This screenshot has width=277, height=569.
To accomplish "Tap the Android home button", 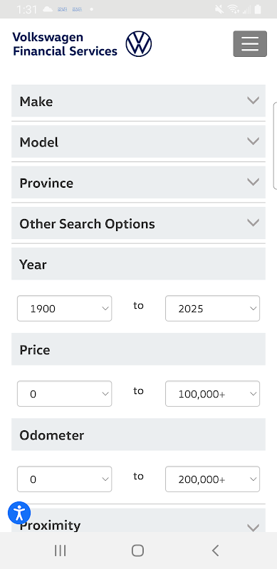I will tap(137, 551).
